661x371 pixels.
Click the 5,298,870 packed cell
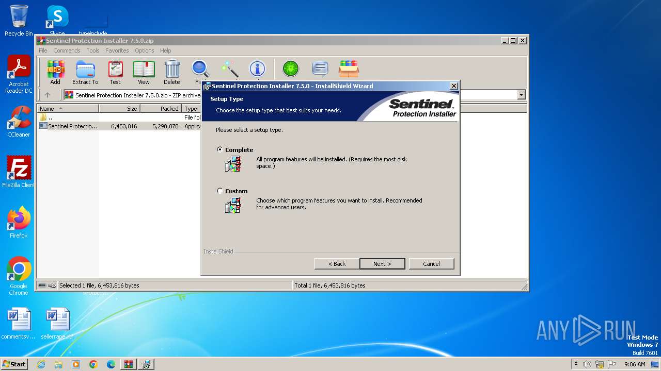click(165, 126)
